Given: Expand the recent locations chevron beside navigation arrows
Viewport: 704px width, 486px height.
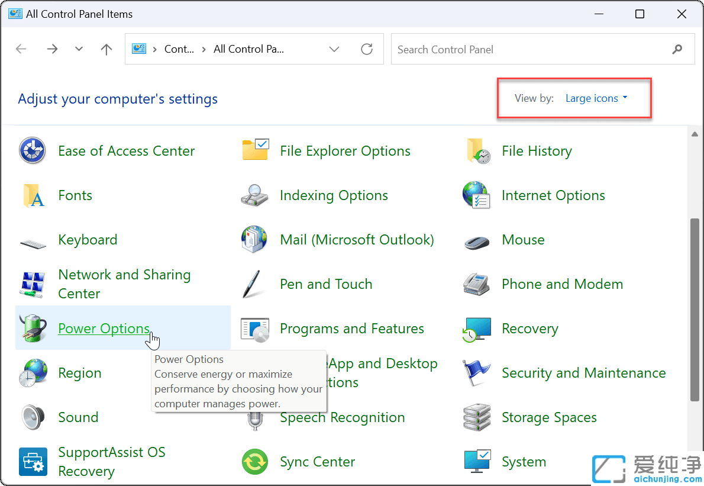Looking at the screenshot, I should 79,49.
